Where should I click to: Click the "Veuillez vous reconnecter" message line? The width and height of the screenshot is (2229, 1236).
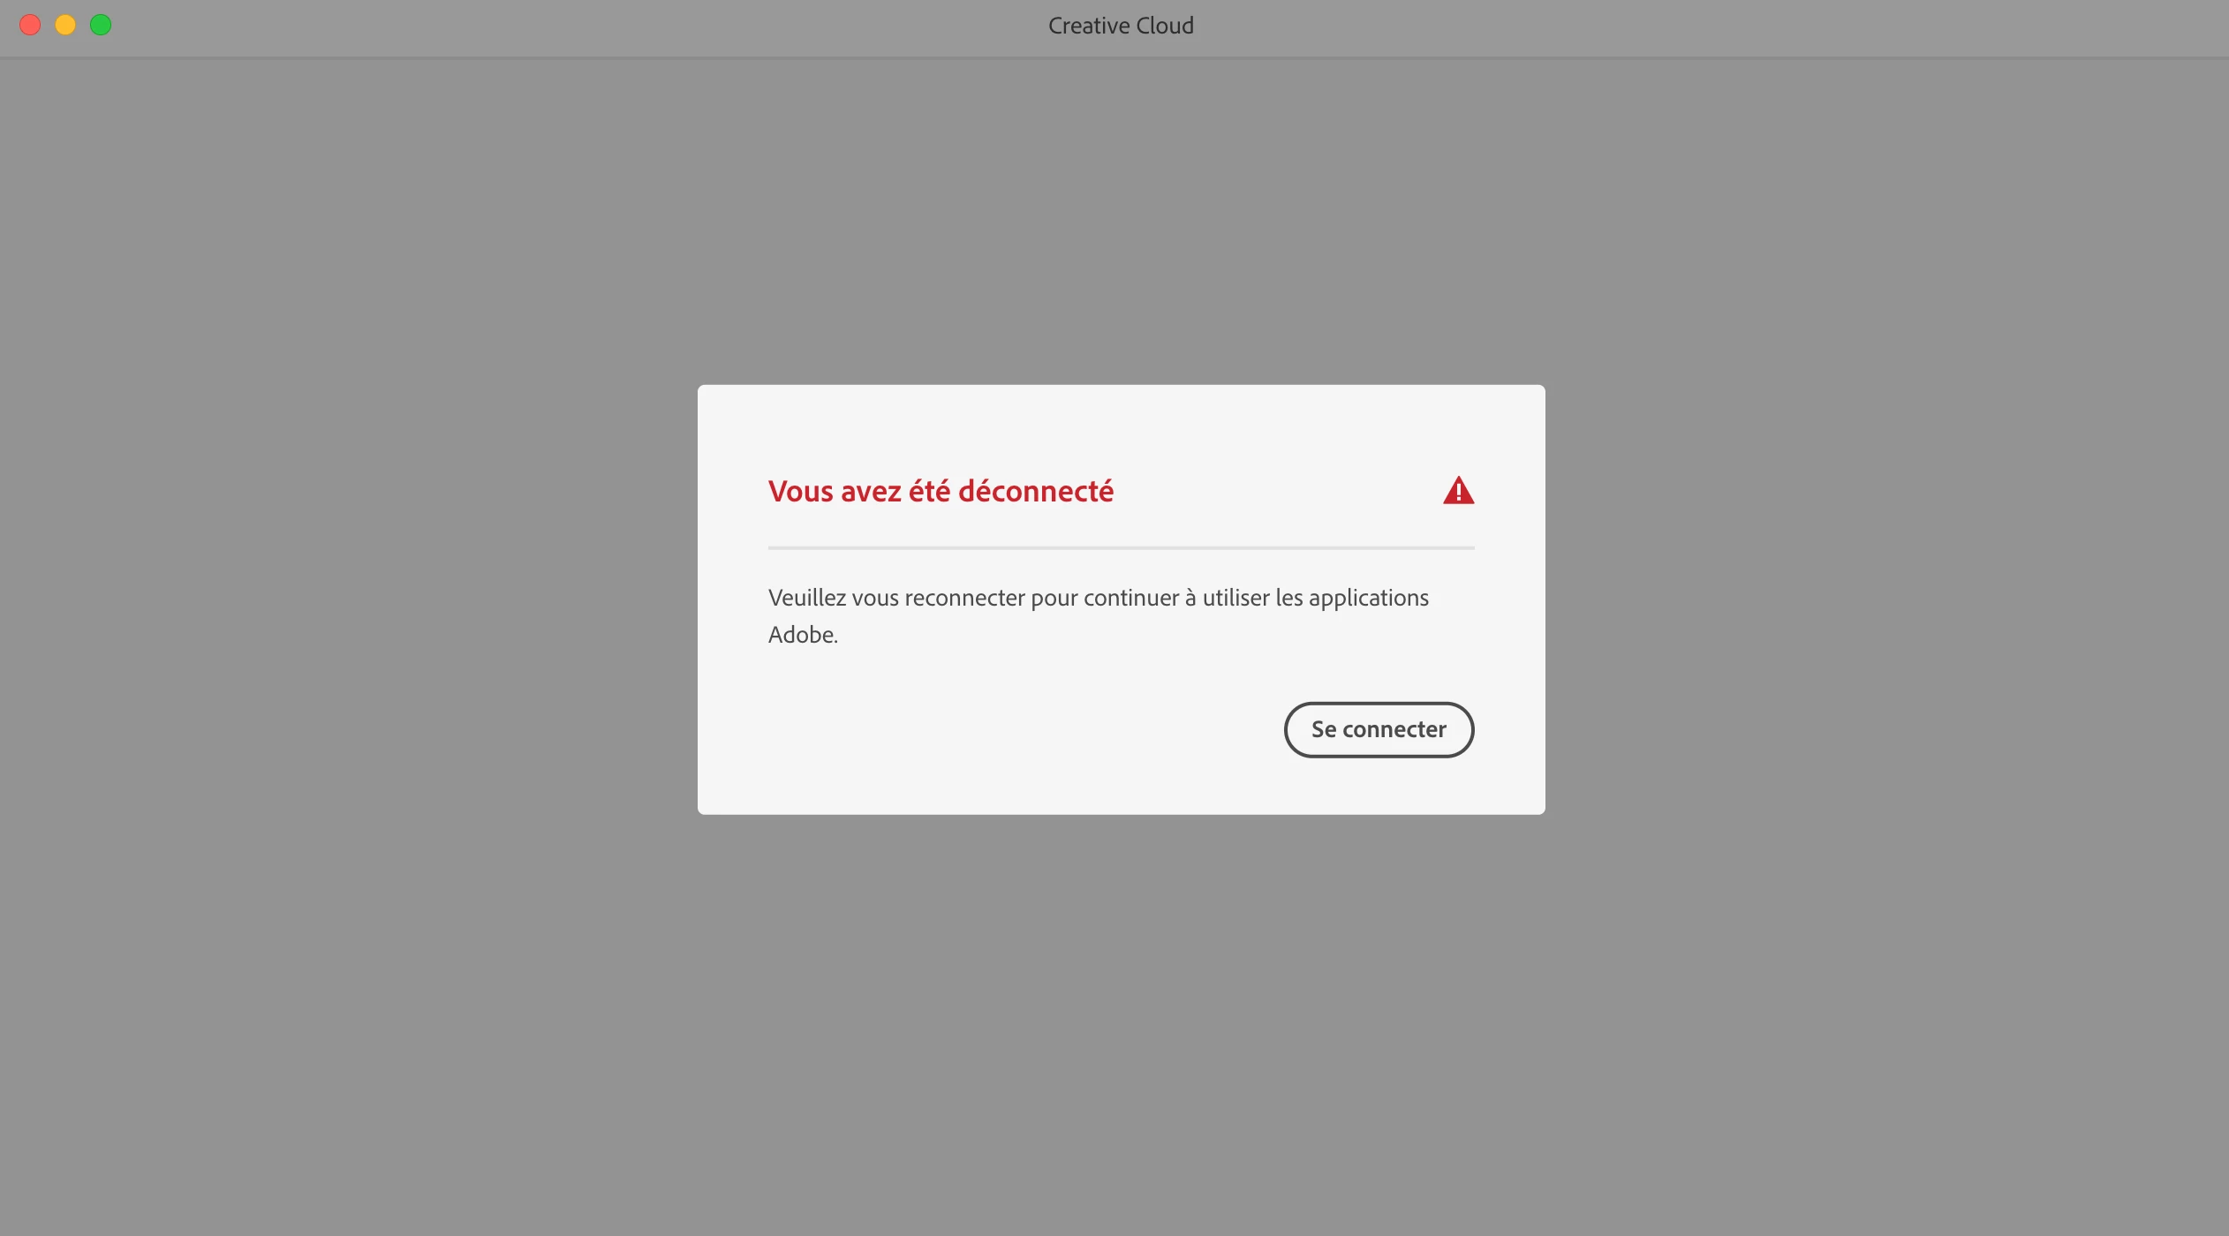pos(1099,598)
